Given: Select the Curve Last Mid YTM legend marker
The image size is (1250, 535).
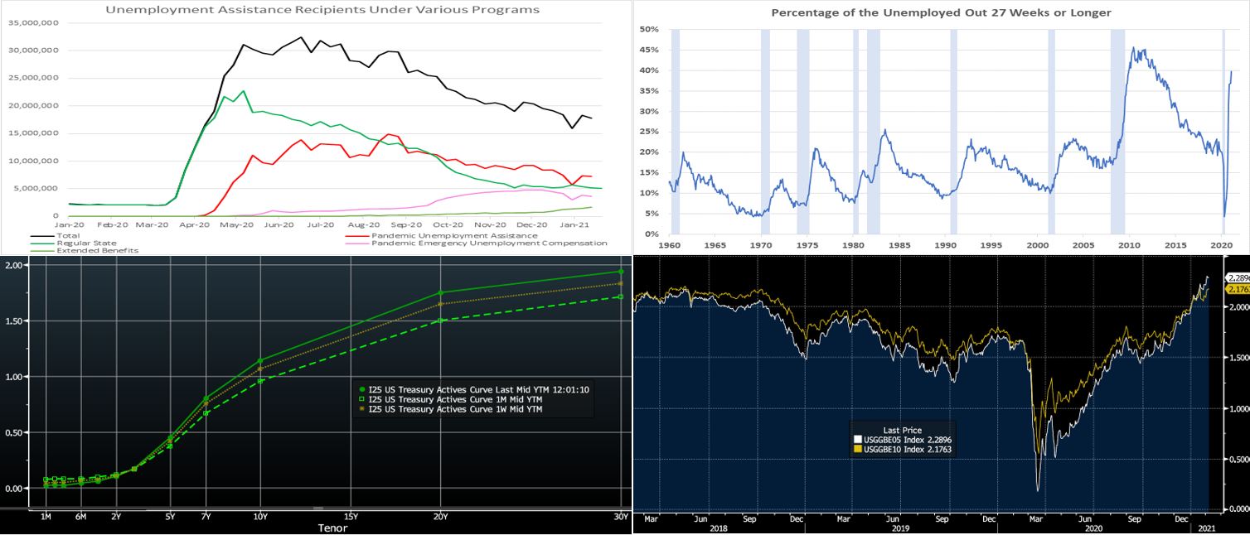Looking at the screenshot, I should 362,388.
